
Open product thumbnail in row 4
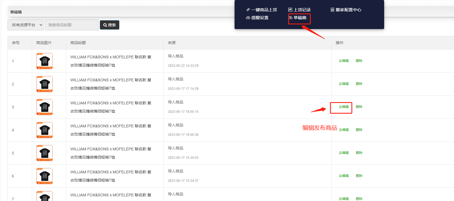coord(45,130)
